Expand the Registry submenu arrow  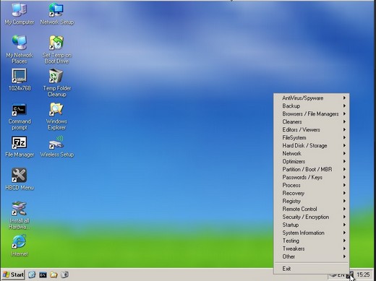pos(344,201)
